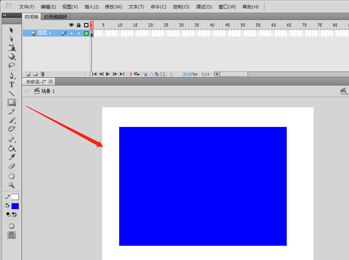Toggle Onion Skin button
349x260 pixels.
145,74
